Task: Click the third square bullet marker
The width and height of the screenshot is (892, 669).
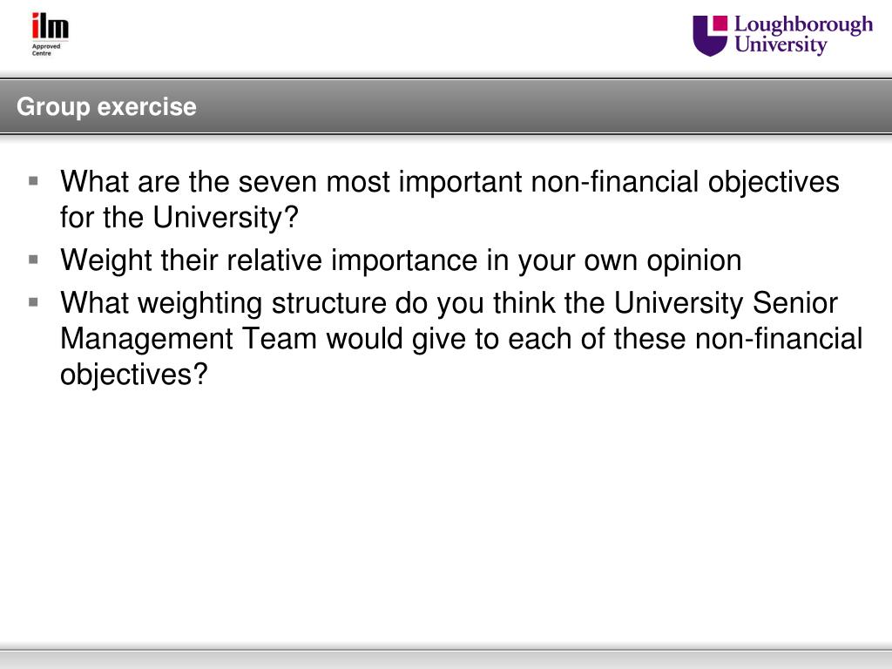Action: 34,302
